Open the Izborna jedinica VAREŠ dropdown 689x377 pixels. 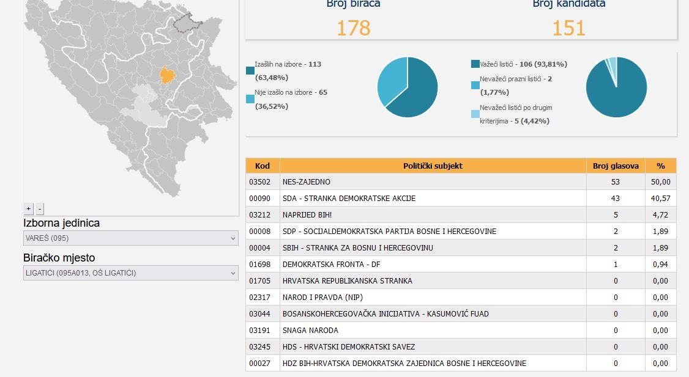click(x=130, y=238)
